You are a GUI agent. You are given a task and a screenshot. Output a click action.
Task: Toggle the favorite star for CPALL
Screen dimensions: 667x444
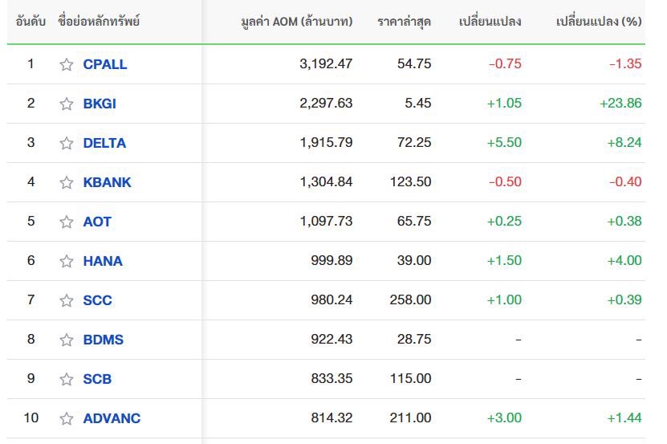click(x=67, y=64)
